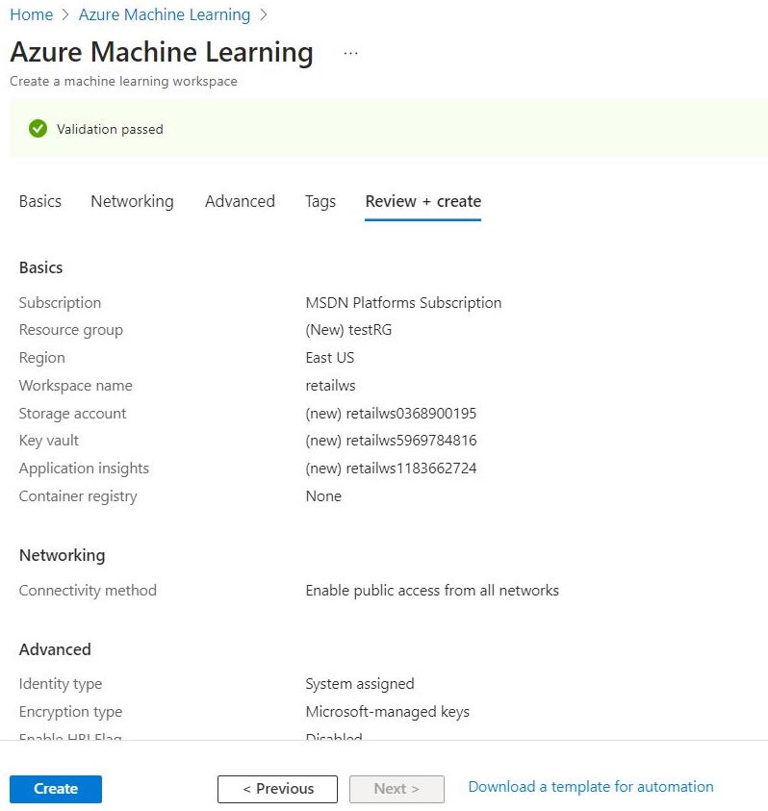Click the chevron after Home breadcrumb
The width and height of the screenshot is (768, 811).
click(x=65, y=14)
